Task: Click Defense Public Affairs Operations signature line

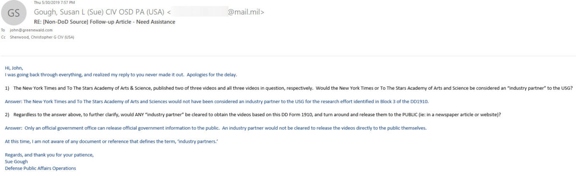Action: [x=40, y=168]
